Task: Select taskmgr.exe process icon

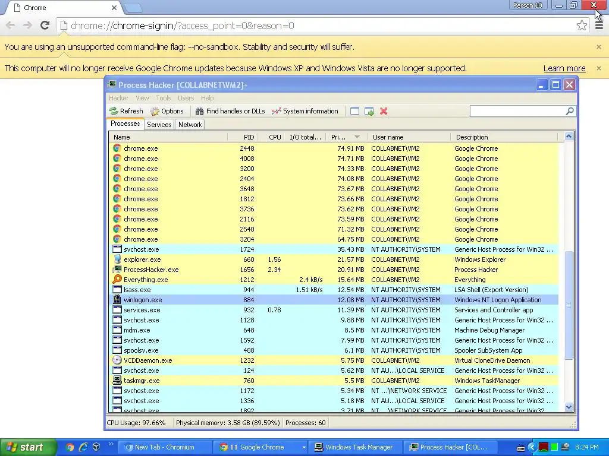Action: [117, 381]
